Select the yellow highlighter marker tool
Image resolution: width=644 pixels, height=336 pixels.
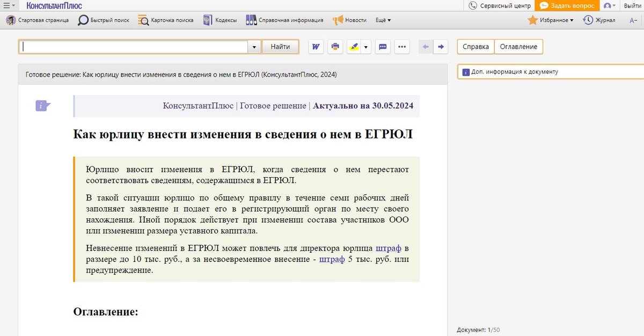[x=354, y=47]
